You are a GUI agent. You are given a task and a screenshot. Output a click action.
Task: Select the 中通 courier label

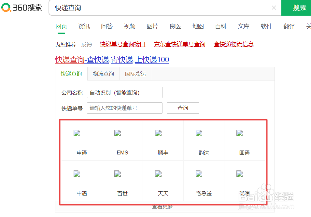click(82, 193)
